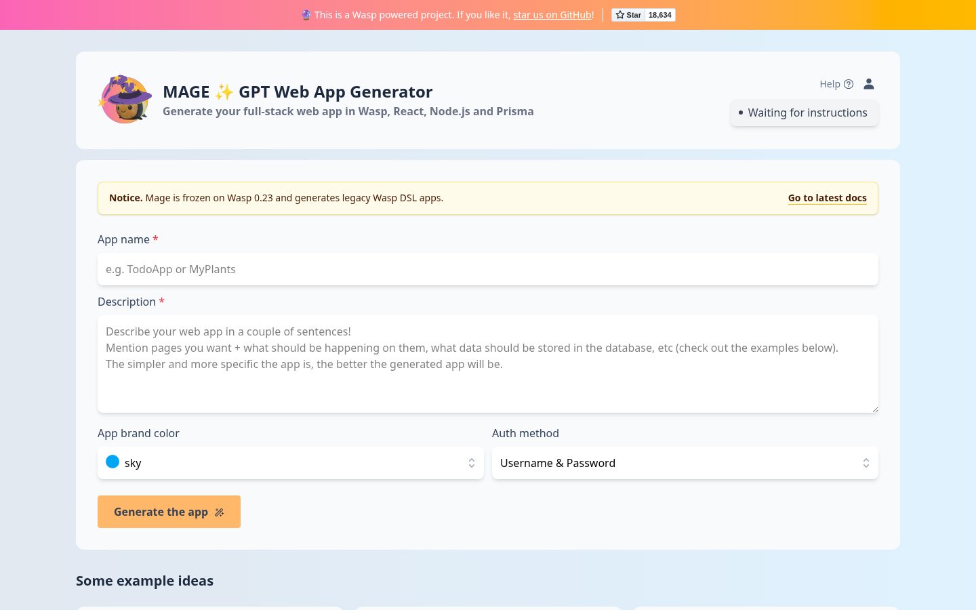The height and width of the screenshot is (610, 976).
Task: Click the 'Auth method' label
Action: coord(525,433)
